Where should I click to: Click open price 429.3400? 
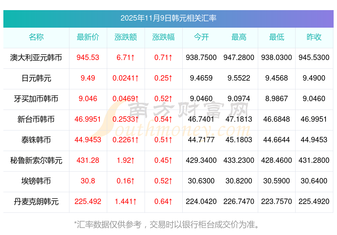[x=201, y=160]
